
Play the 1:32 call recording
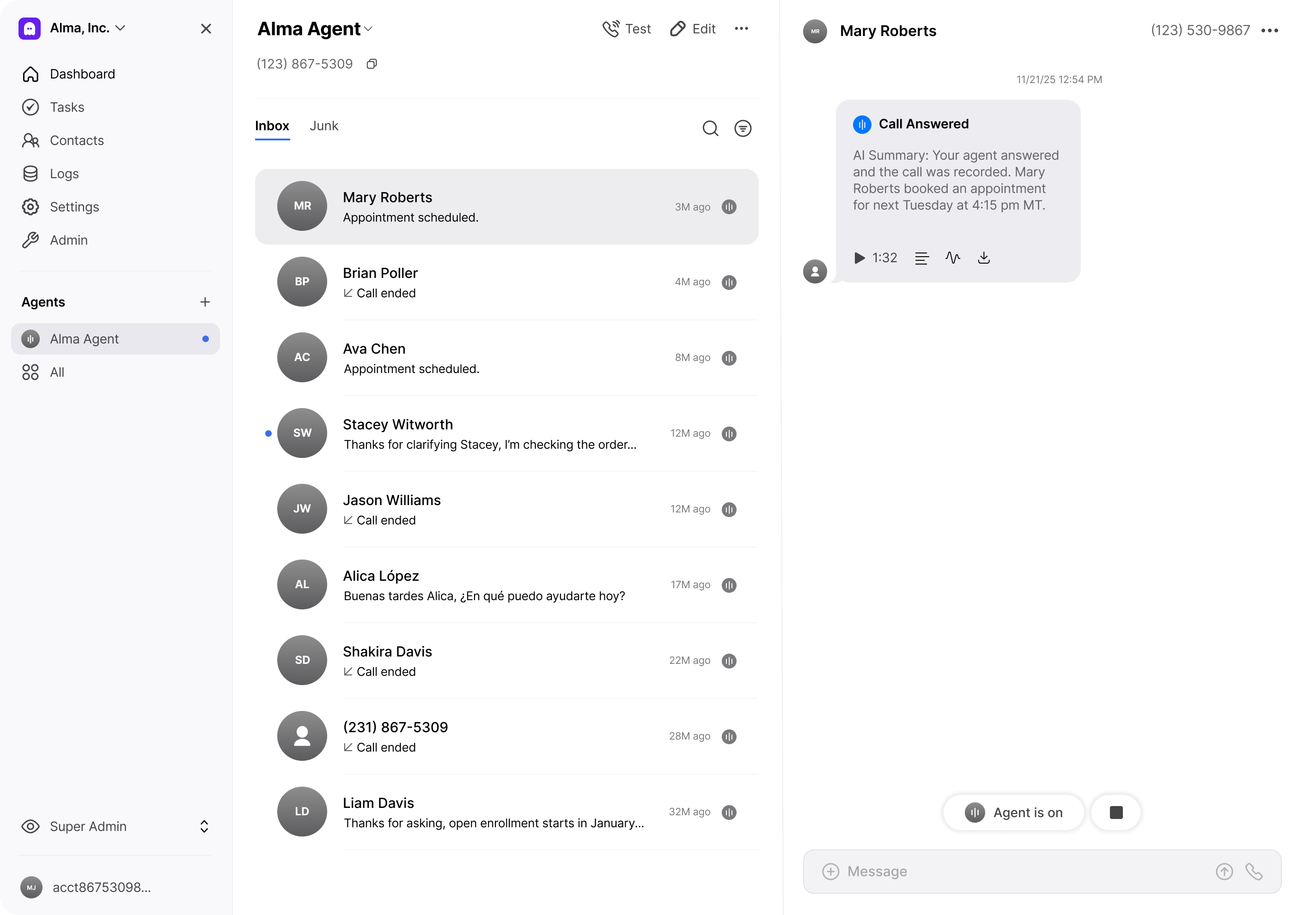(x=859, y=258)
